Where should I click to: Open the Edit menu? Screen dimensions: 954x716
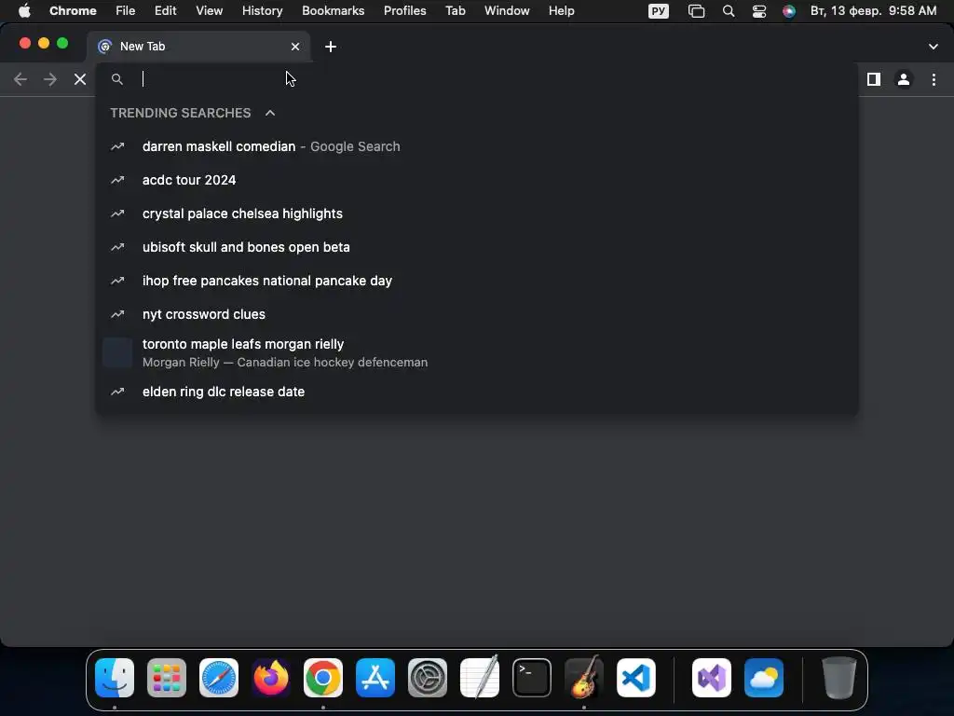[x=166, y=11]
